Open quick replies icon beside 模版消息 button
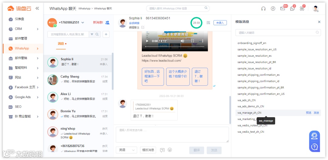Screen dimensions: 328x160 [x=162, y=150]
